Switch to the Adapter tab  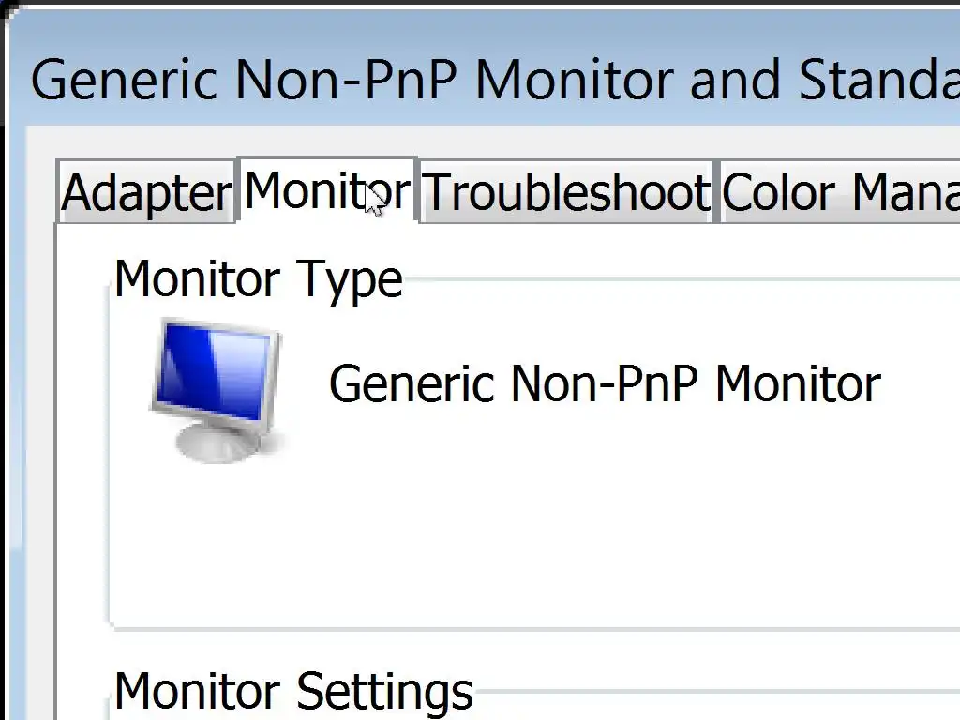[x=146, y=193]
